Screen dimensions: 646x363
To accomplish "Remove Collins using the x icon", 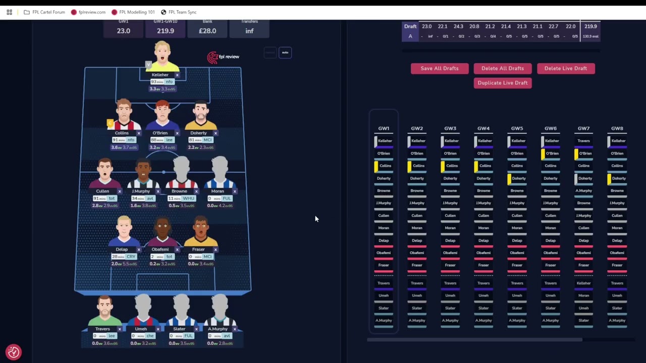I will tap(139, 134).
